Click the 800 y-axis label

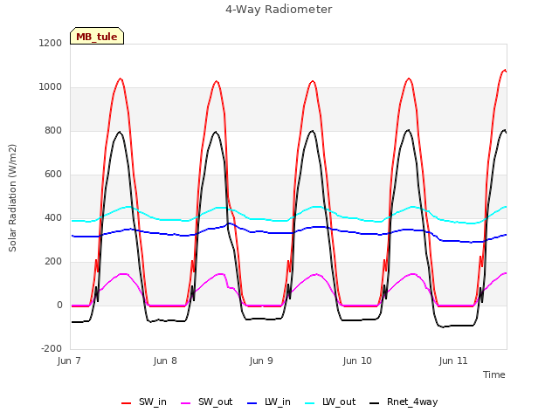[x=53, y=131]
